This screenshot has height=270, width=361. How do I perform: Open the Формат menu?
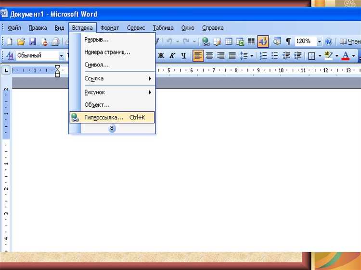(110, 28)
